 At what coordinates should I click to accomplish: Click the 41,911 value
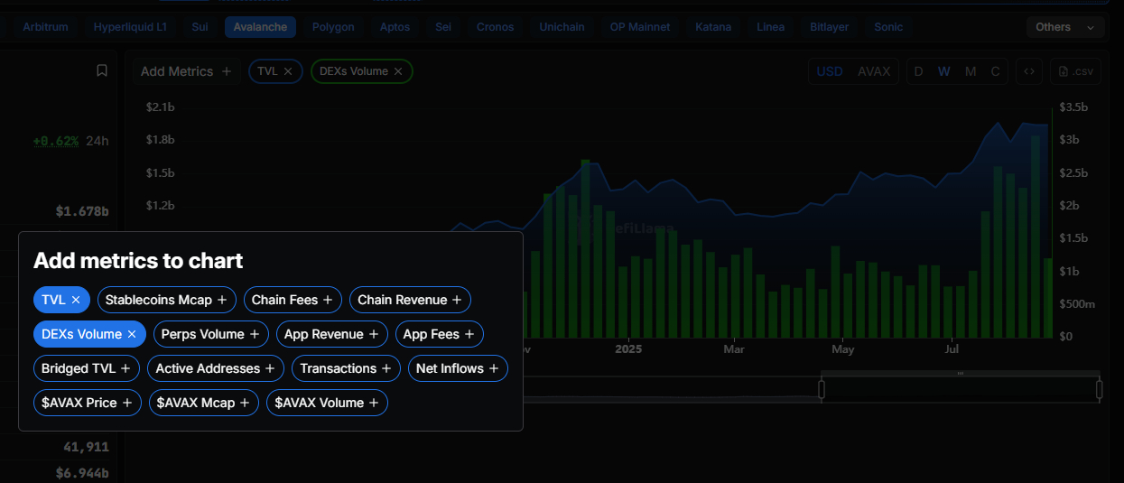point(87,447)
